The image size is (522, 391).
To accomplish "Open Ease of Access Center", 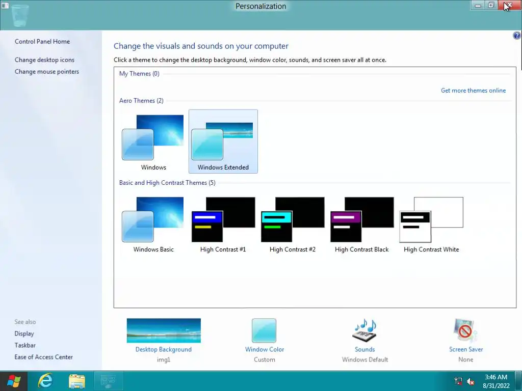I will click(x=44, y=357).
